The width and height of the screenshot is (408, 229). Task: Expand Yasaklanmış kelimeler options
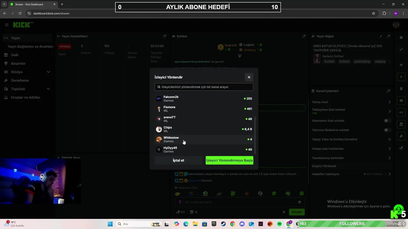click(390, 158)
